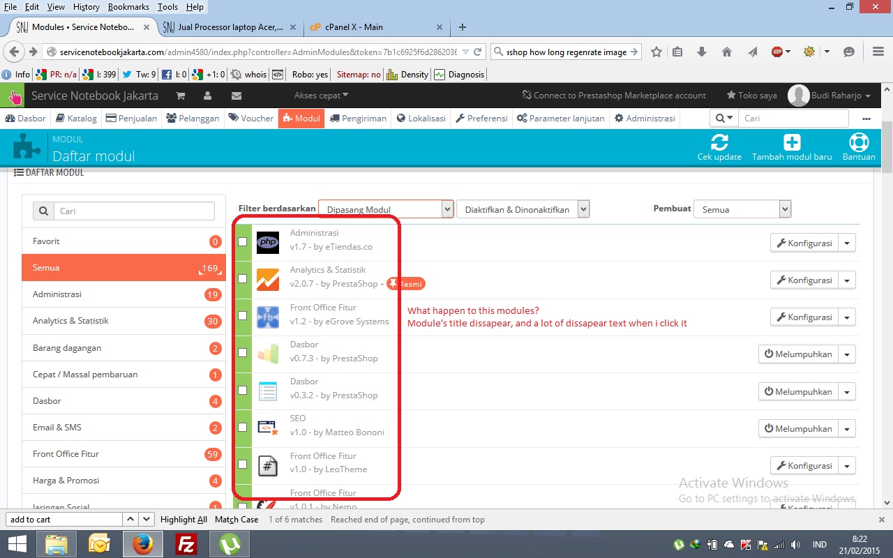Switch to the cPanel X - Main tab
This screenshot has width=893, height=558.
(x=376, y=27)
